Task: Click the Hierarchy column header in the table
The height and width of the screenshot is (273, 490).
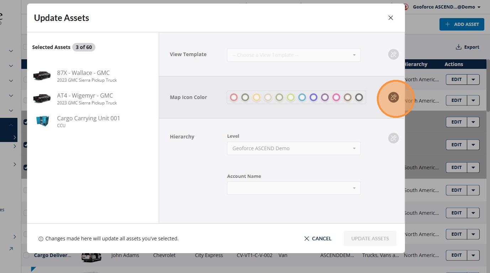Action: point(416,64)
